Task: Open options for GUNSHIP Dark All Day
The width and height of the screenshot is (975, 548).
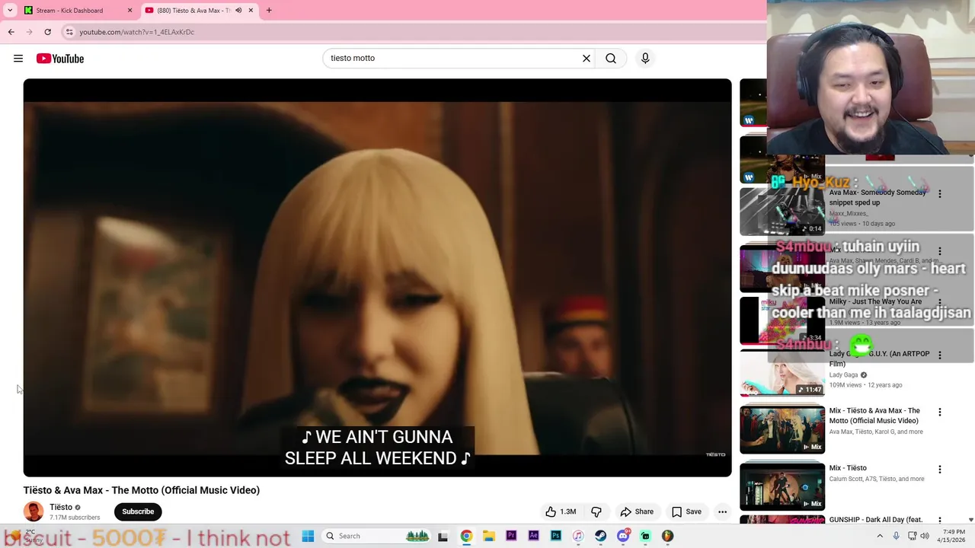Action: pyautogui.click(x=939, y=521)
